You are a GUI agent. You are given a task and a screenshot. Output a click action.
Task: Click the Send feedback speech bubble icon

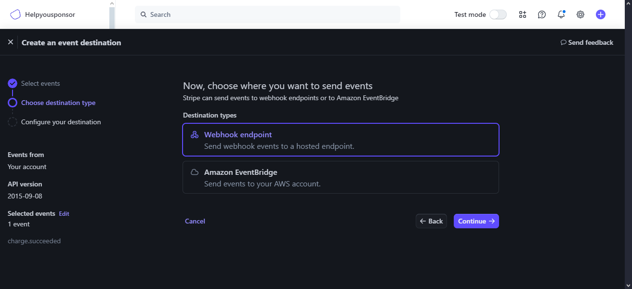coord(564,42)
